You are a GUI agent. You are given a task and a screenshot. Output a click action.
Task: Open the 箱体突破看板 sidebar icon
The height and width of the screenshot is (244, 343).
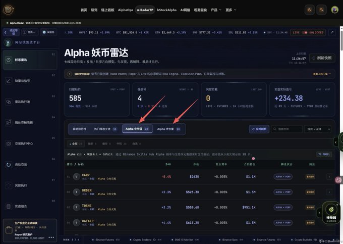[8, 123]
